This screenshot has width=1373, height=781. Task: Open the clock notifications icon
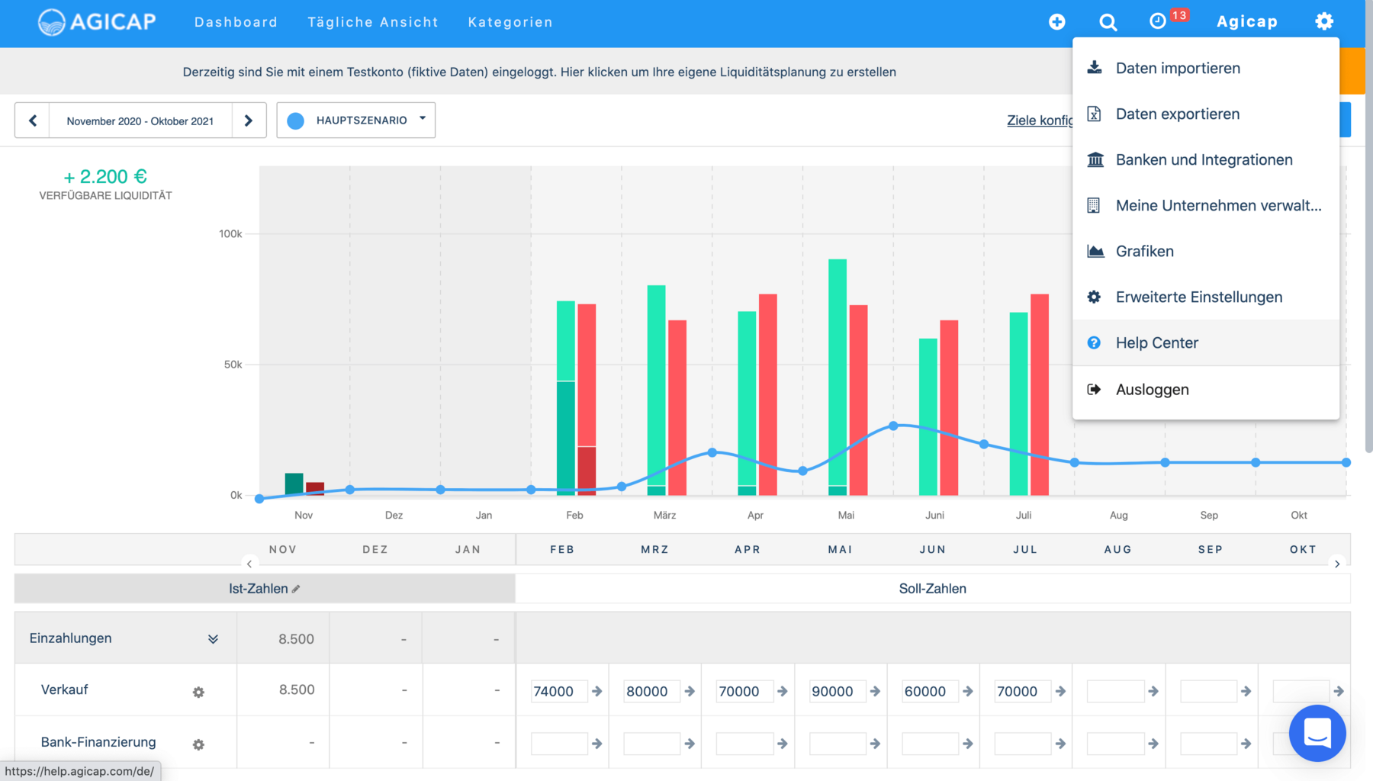point(1157,21)
